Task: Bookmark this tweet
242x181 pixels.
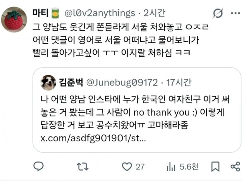Action: pyautogui.click(x=215, y=167)
